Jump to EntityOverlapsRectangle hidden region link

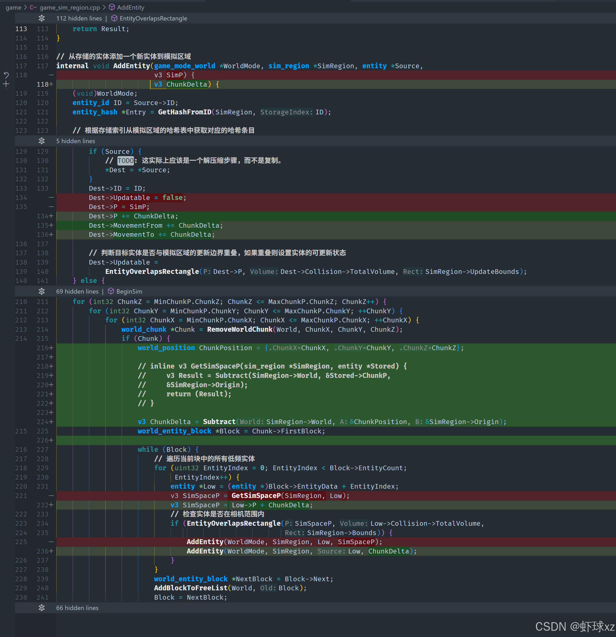click(153, 18)
